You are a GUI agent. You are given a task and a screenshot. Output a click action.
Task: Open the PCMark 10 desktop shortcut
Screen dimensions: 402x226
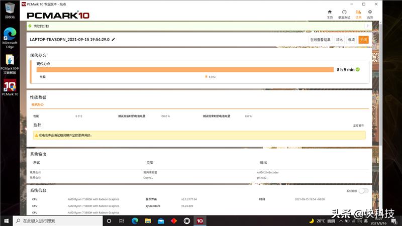click(10, 87)
